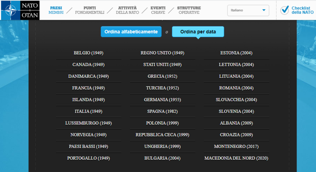The width and height of the screenshot is (316, 172).
Task: Open the Punti Fondamentali menu
Action: click(x=90, y=10)
